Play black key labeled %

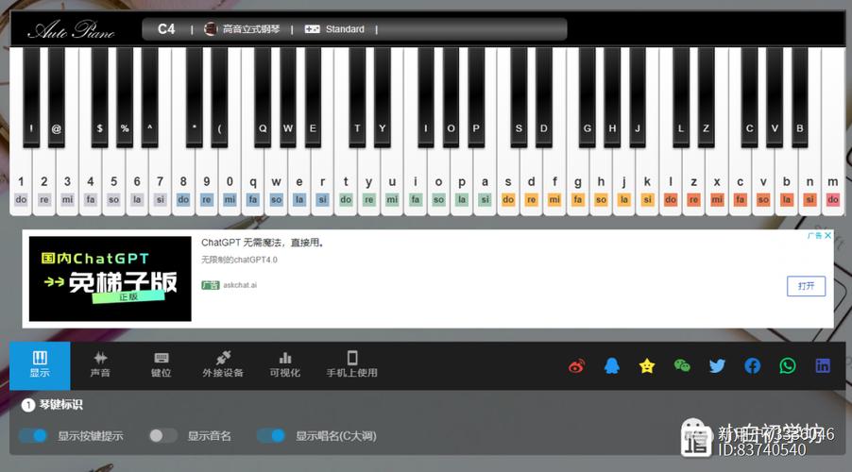(x=125, y=98)
